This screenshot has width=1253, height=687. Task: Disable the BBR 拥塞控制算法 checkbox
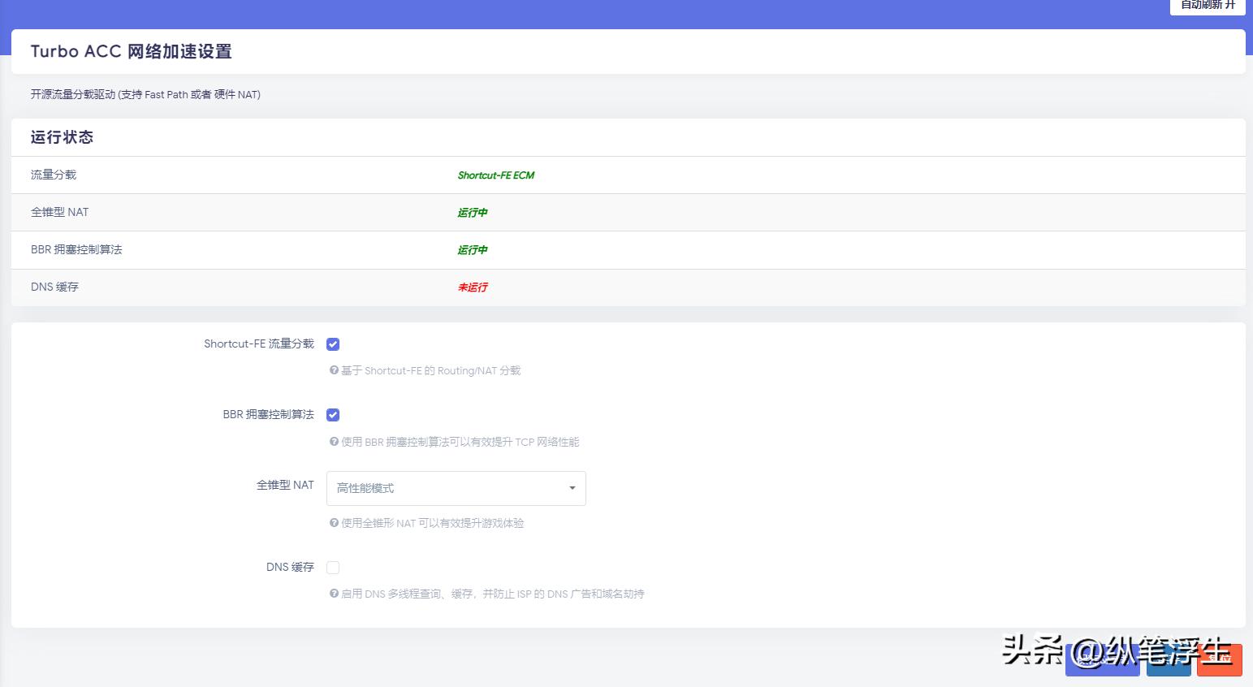tap(333, 414)
